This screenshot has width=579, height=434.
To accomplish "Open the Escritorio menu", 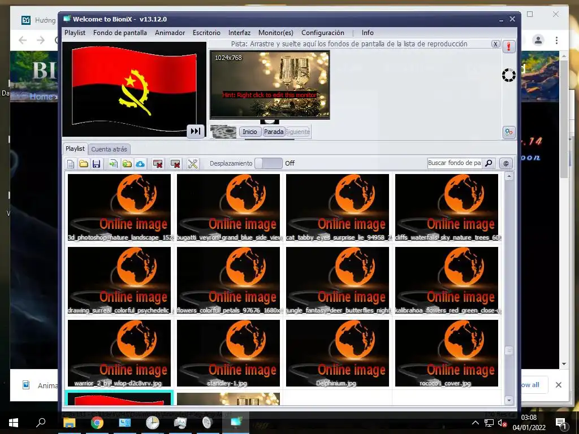I will (206, 33).
